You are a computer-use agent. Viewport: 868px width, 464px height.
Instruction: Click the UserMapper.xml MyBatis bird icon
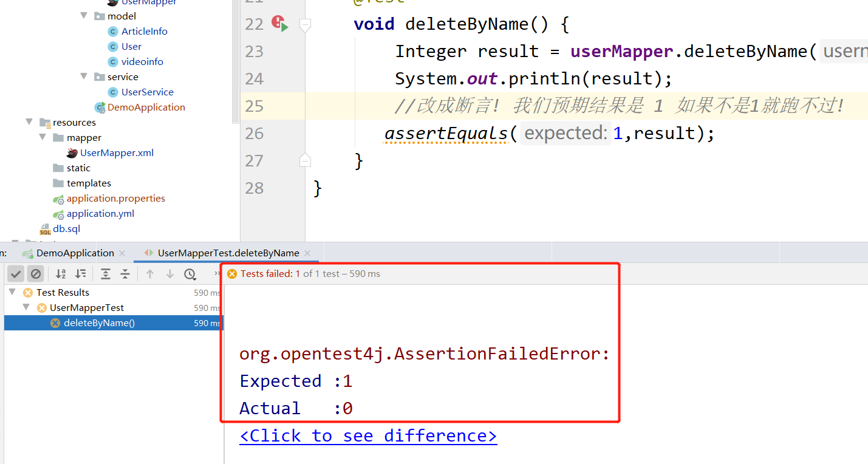(x=72, y=152)
